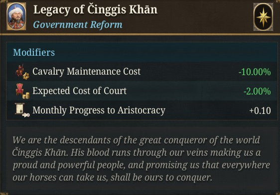Click the cavalry maintenance horseman icon
The height and width of the screenshot is (195, 280).
point(20,70)
